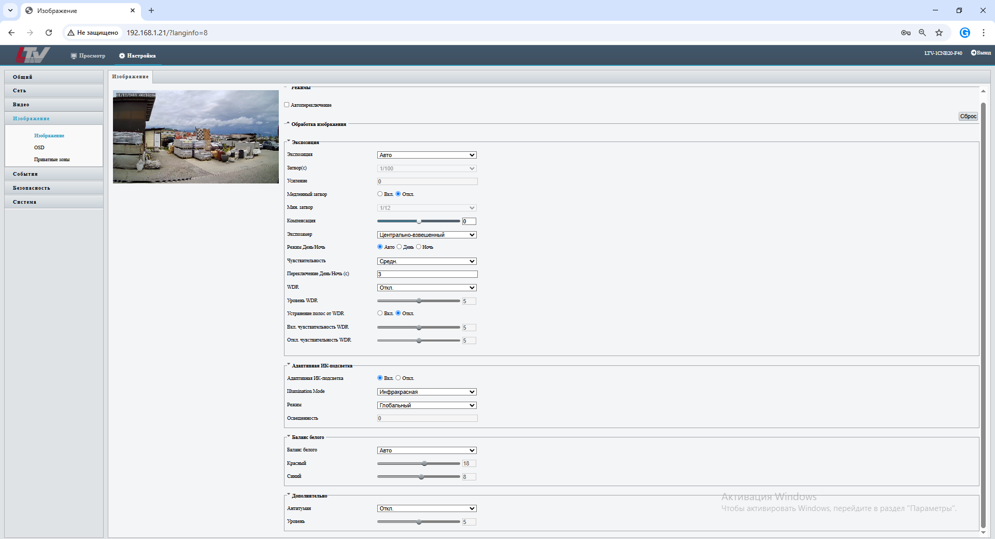Adjust the Красный white balance slider
995x539 pixels.
419,463
